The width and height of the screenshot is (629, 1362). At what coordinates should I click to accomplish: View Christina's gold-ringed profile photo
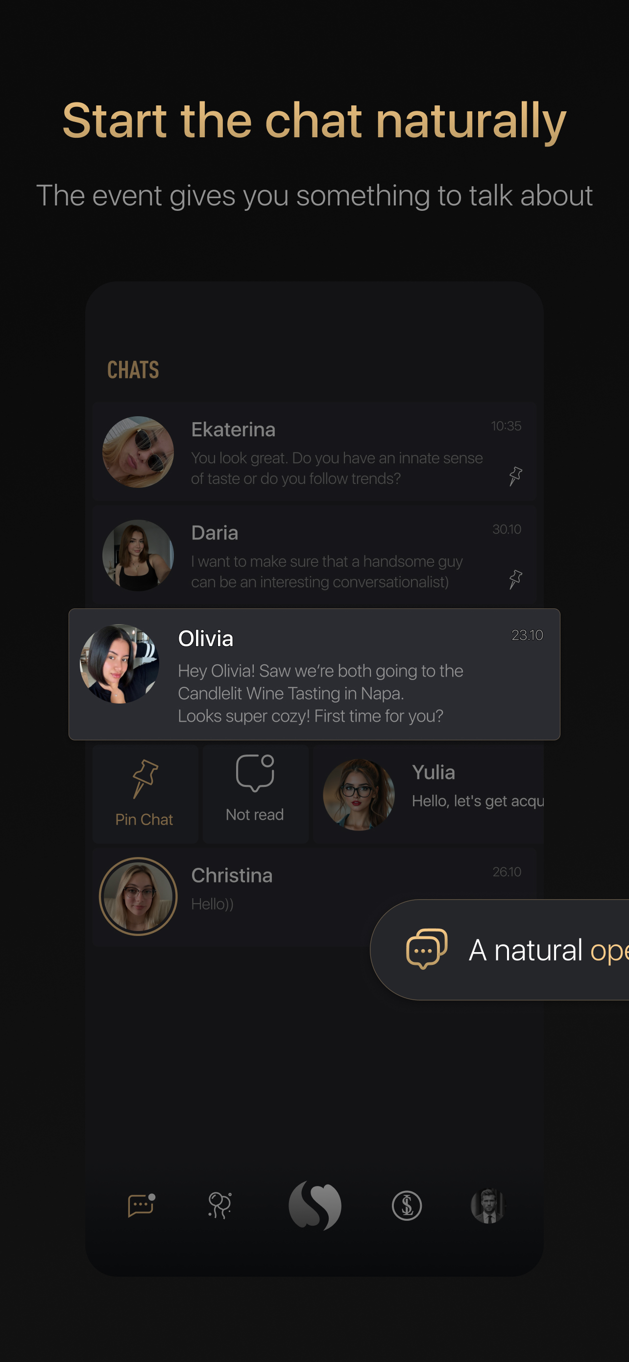[138, 896]
